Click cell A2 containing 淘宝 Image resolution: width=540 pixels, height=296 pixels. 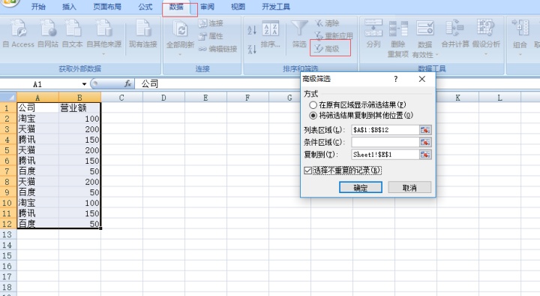click(x=37, y=119)
